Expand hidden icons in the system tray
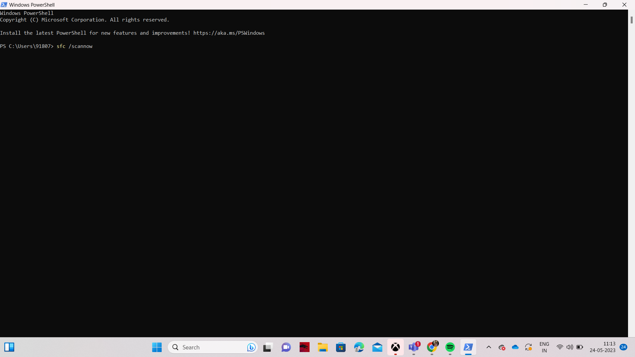Screen dimensions: 635x357 (x=488, y=347)
